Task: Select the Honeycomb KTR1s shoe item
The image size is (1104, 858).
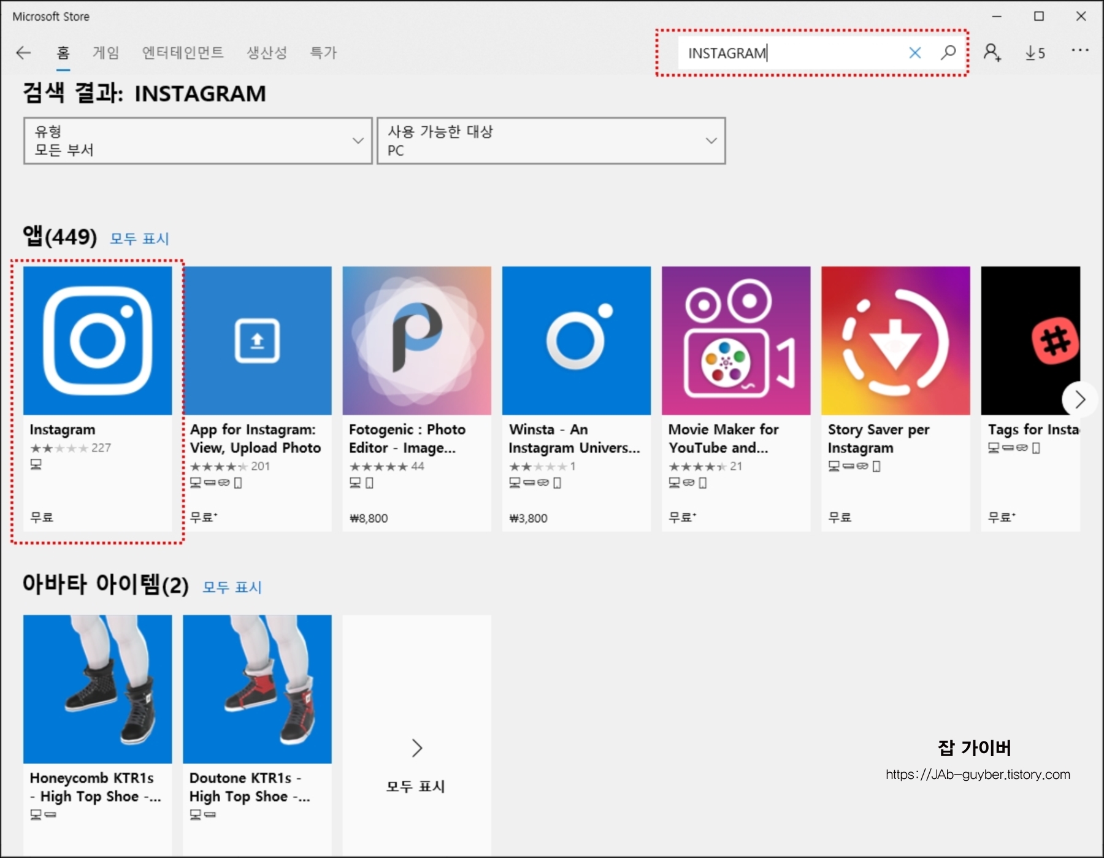Action: coord(98,688)
